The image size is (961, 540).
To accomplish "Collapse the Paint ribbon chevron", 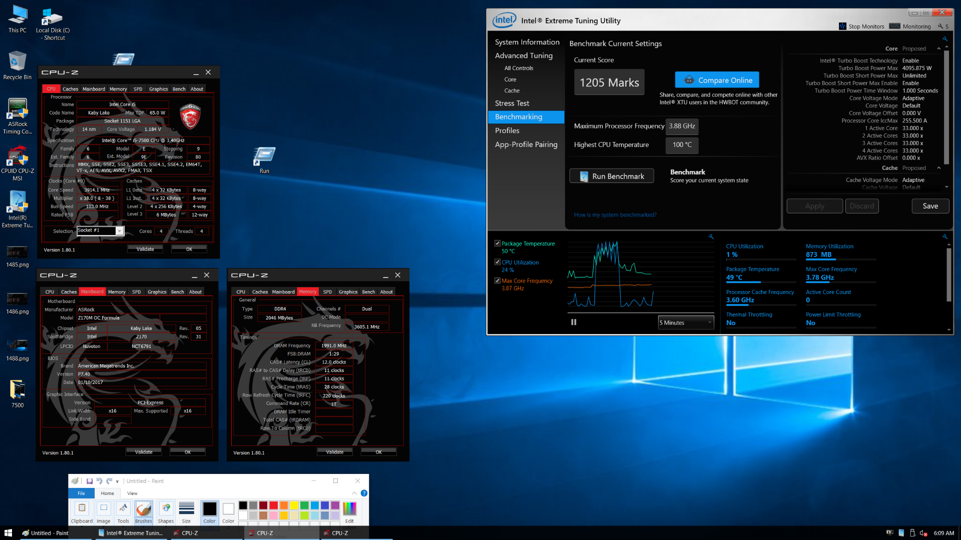I will (354, 493).
